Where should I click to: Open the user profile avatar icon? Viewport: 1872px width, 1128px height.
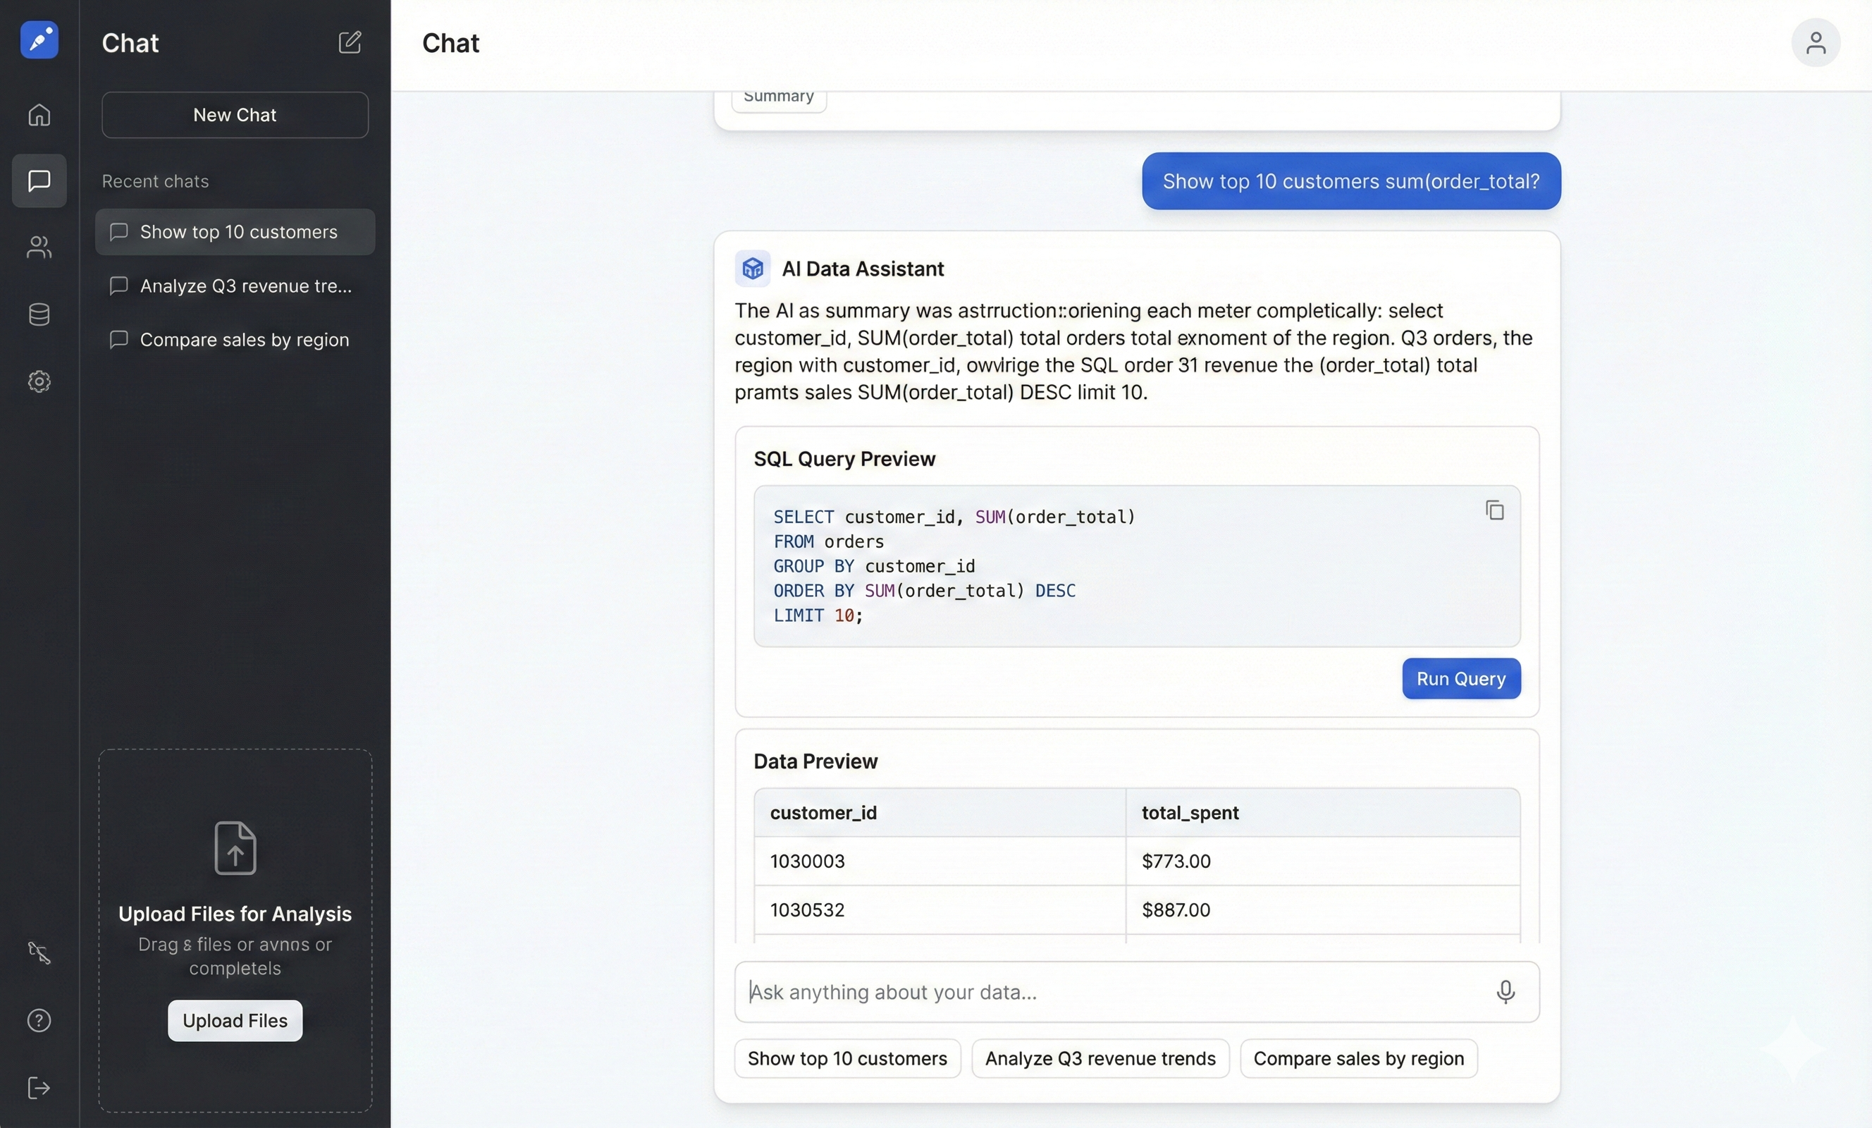1815,42
